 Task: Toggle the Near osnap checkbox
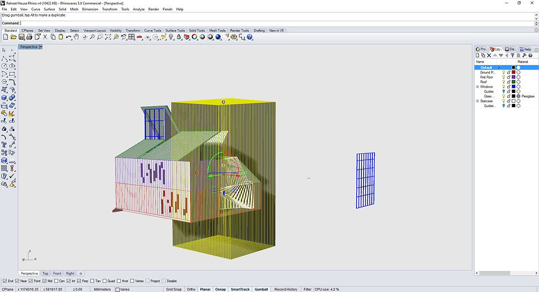click(17, 281)
